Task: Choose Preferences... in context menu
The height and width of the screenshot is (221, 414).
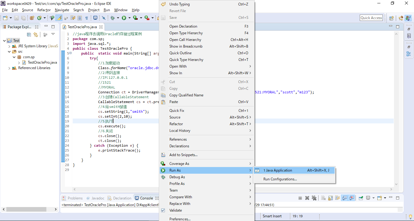Action: coord(207,219)
